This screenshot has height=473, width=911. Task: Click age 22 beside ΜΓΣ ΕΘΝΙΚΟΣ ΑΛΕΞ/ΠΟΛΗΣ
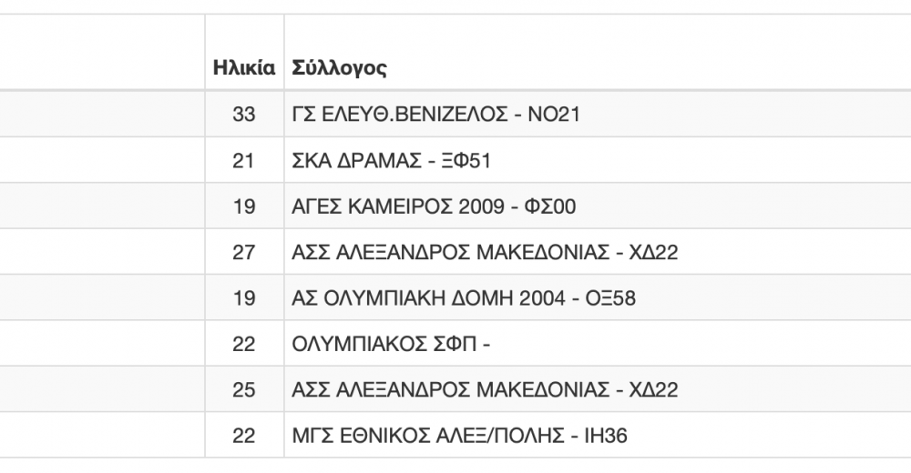coord(244,436)
